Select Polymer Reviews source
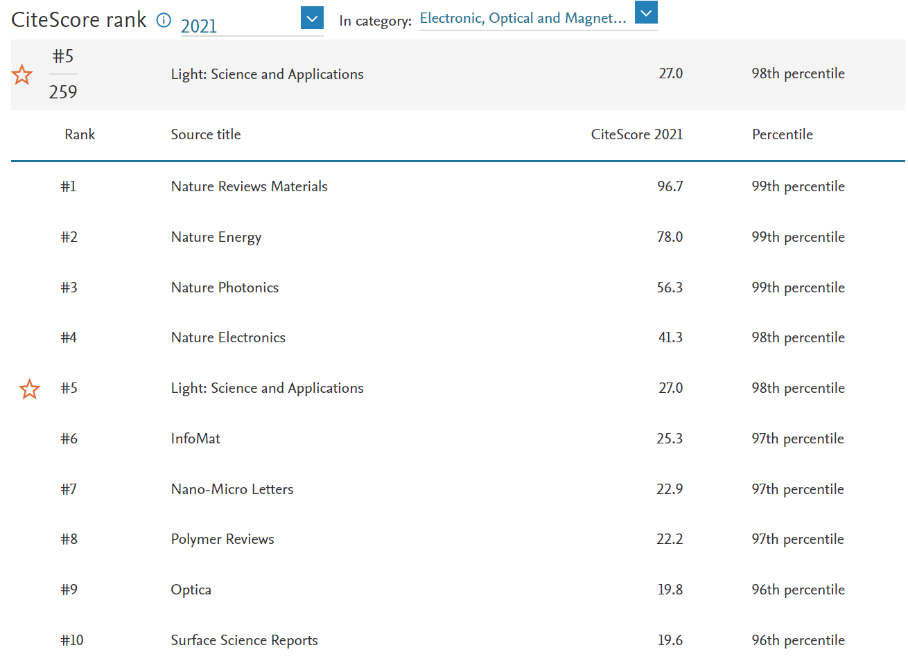The width and height of the screenshot is (908, 670). point(222,539)
